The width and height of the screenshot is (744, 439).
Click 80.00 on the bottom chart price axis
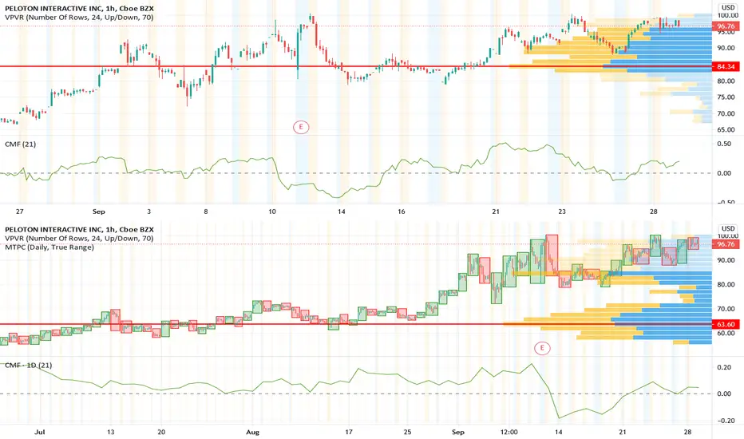point(726,284)
